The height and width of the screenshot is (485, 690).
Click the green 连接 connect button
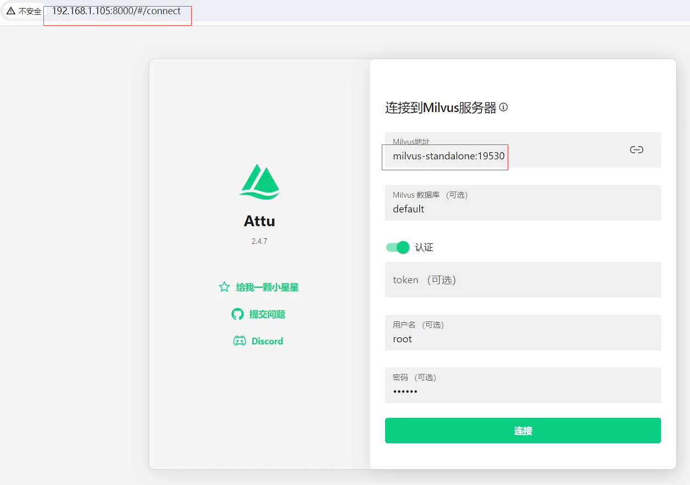tap(523, 431)
